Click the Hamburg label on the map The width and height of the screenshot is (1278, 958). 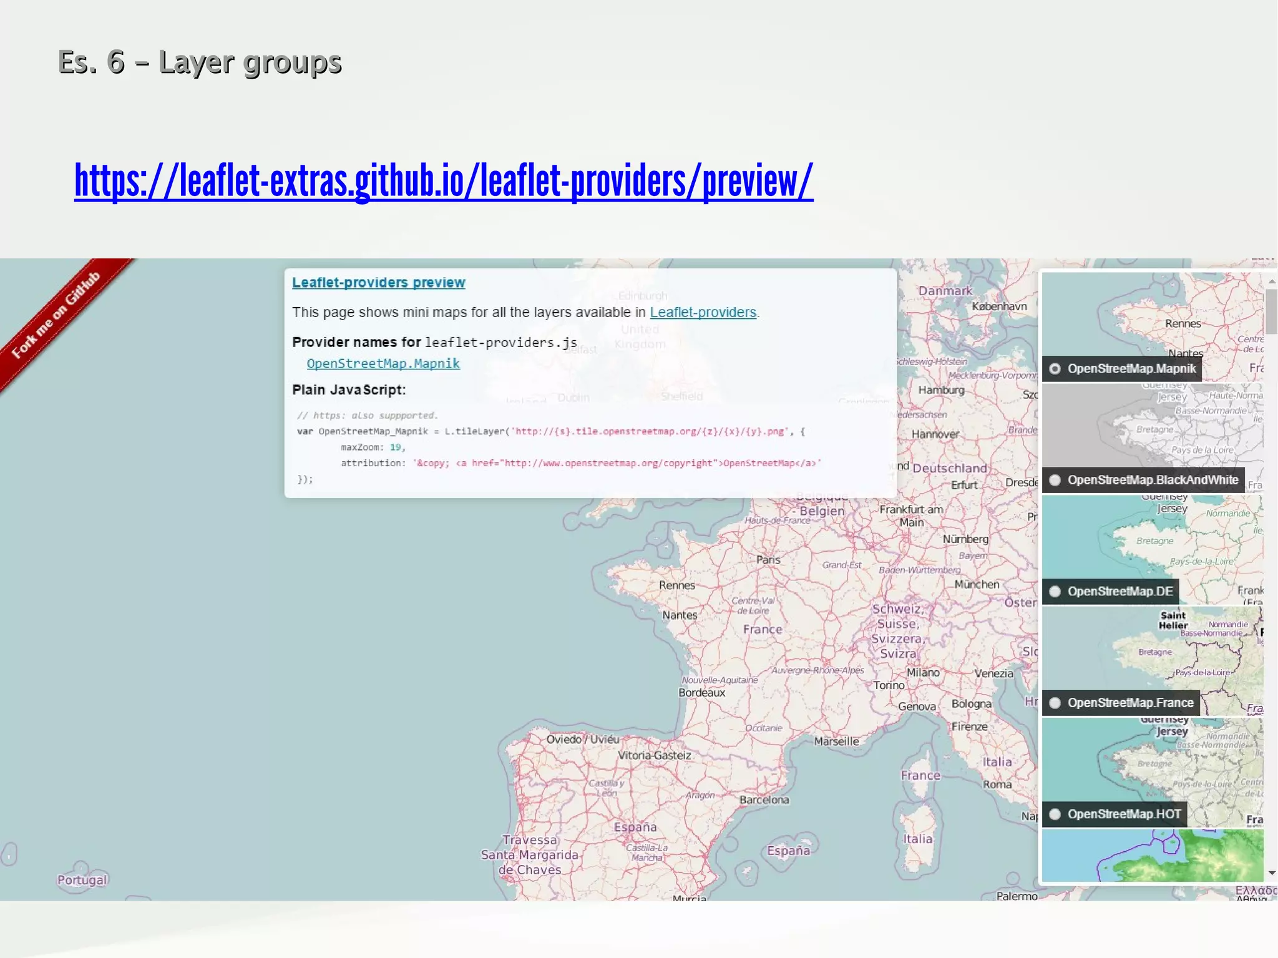coord(941,390)
